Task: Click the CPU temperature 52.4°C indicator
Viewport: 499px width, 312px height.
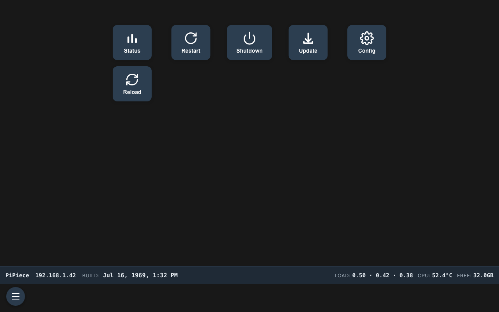Action: (x=442, y=275)
